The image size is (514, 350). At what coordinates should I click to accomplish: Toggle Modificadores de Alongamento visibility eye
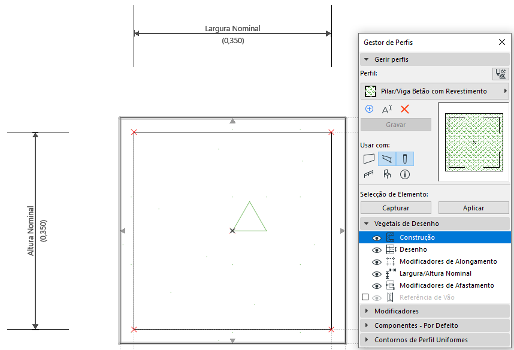[x=377, y=262]
